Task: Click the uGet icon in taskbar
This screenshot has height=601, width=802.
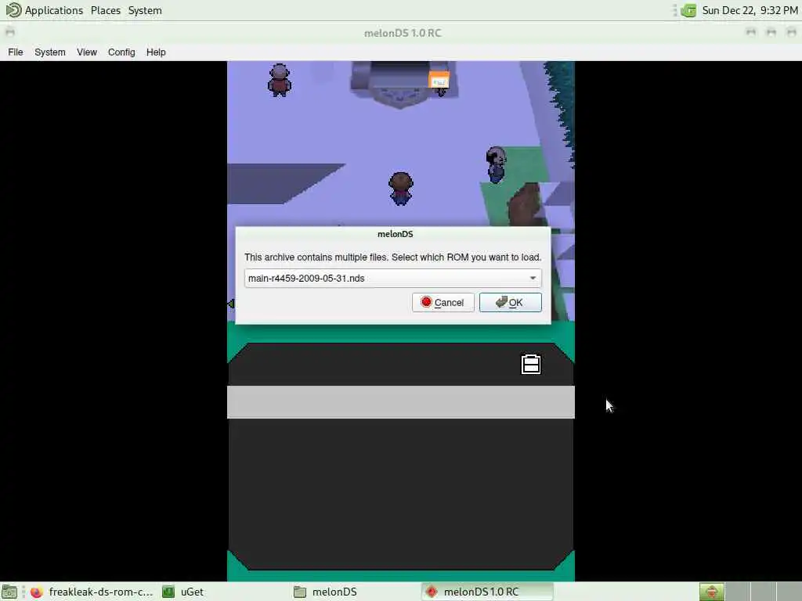Action: (168, 592)
